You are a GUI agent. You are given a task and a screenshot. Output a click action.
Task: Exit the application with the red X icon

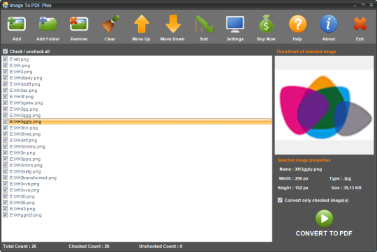360,24
